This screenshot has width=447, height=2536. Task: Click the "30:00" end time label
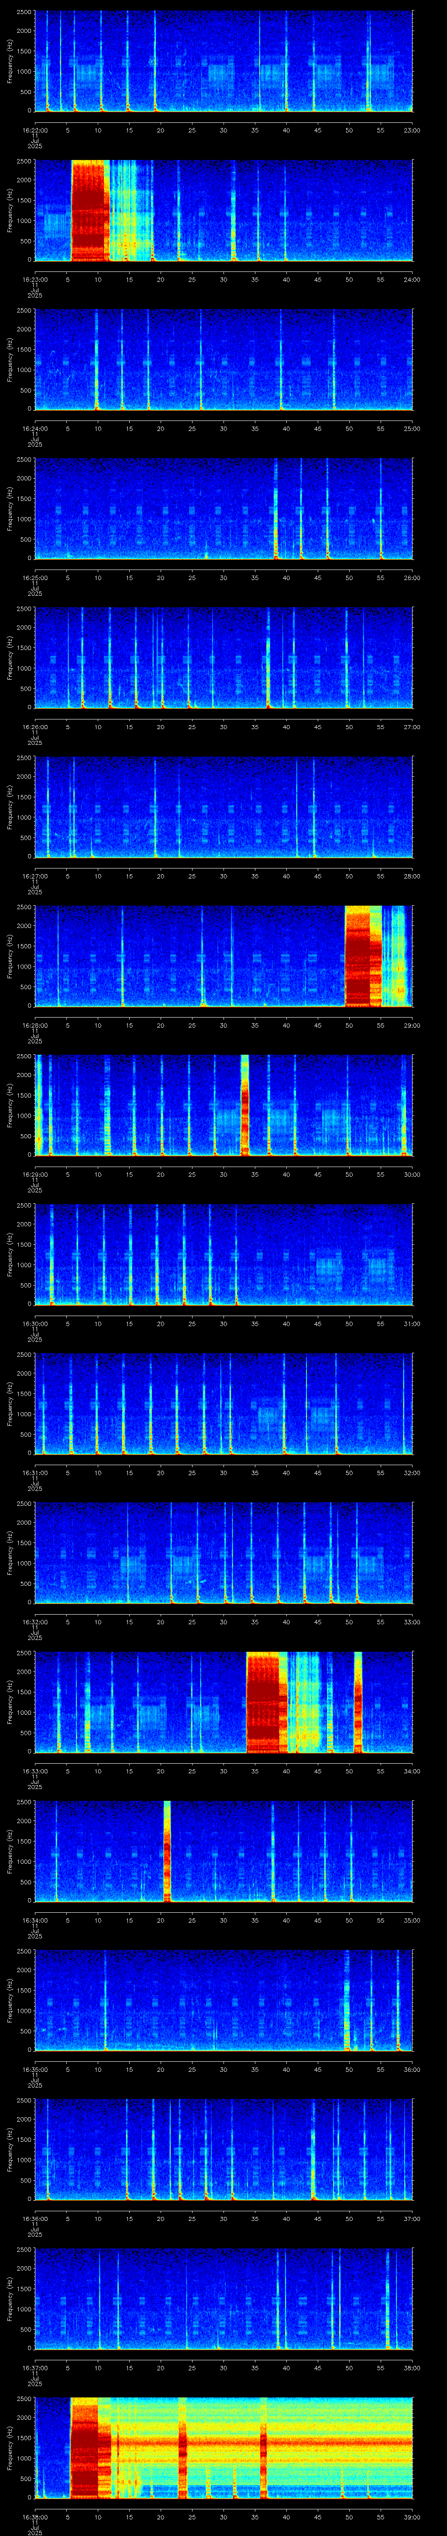412,1174
